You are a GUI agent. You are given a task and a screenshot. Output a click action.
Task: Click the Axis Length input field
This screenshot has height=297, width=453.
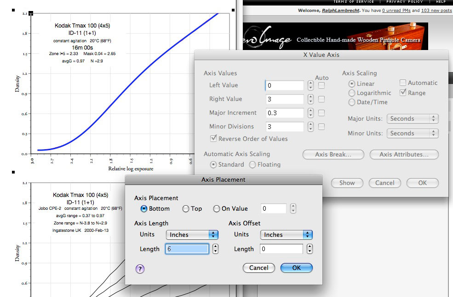pos(187,249)
